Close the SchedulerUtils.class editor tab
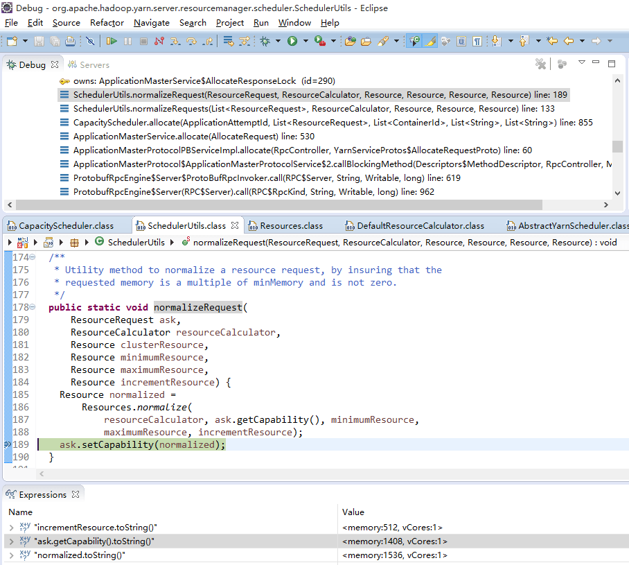Image resolution: width=629 pixels, height=565 pixels. coord(235,226)
